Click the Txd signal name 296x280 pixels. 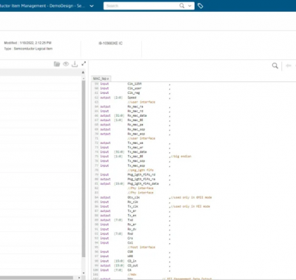pyautogui.click(x=130, y=220)
